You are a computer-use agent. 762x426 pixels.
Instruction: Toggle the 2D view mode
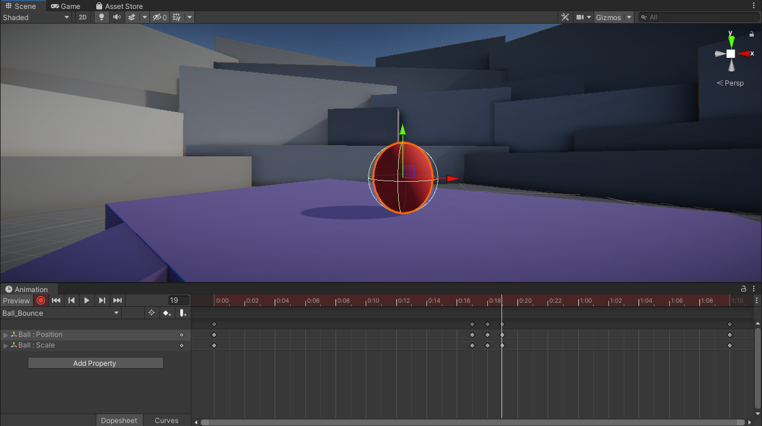pyautogui.click(x=83, y=17)
